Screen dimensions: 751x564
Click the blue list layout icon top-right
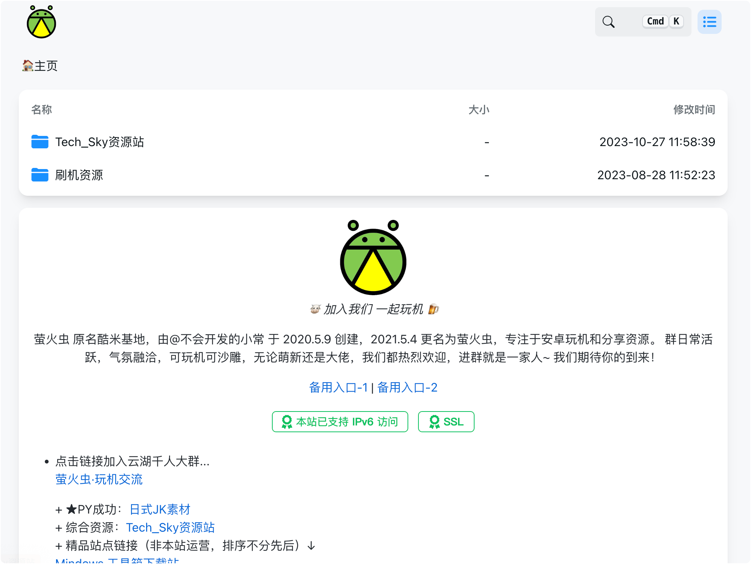coord(709,22)
